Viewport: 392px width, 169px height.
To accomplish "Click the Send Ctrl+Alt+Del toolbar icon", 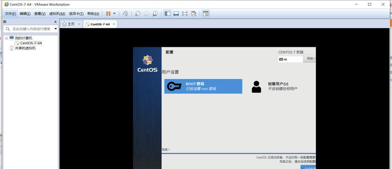I will tap(125, 14).
